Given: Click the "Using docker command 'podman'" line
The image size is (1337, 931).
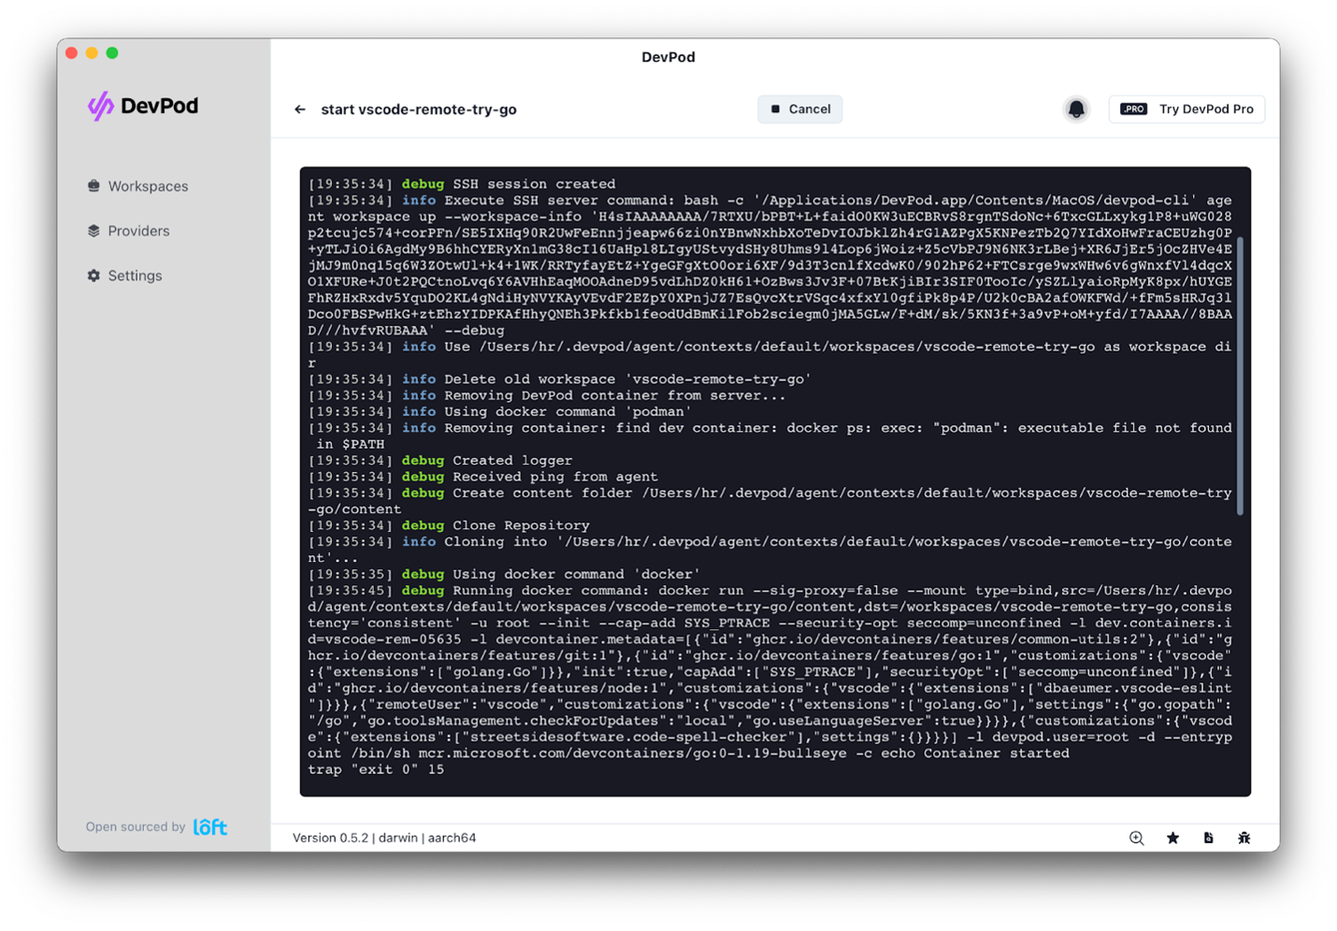Looking at the screenshot, I should (500, 412).
